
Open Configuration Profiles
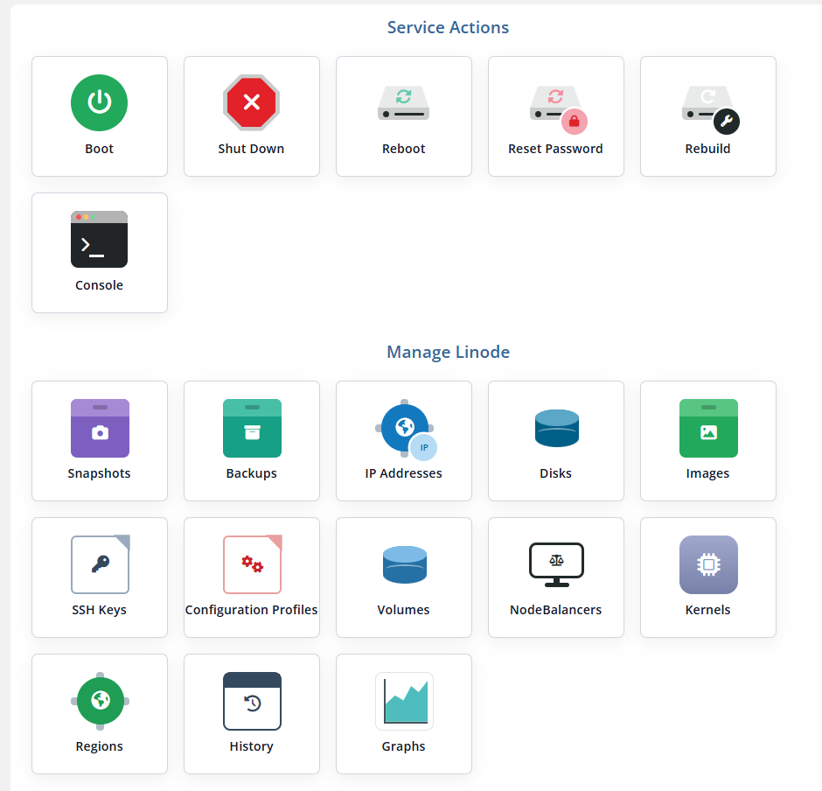click(x=252, y=577)
